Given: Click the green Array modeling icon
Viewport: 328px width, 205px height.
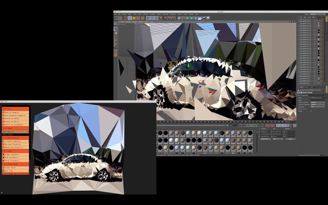Looking at the screenshot, I should point(191,18).
